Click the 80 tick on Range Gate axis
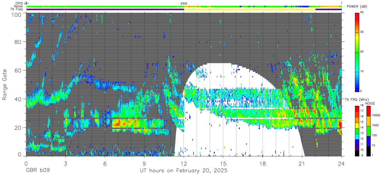This screenshot has width=384, height=177. pyautogui.click(x=18, y=42)
